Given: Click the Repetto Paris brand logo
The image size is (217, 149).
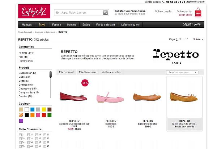Looking at the screenshot, I should point(176,56).
